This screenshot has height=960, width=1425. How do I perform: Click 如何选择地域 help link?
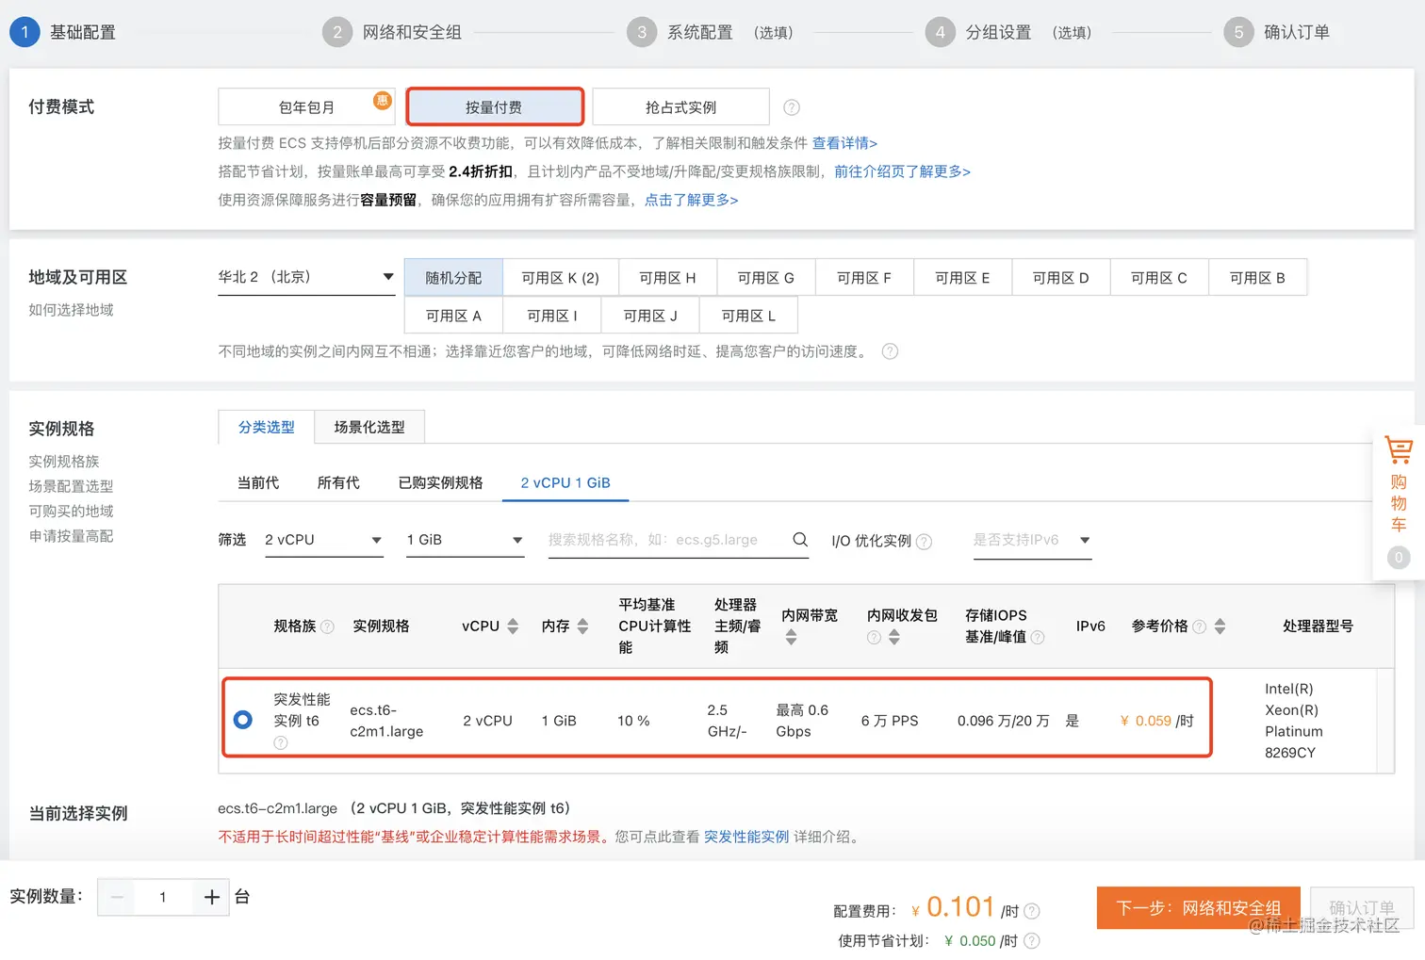[x=71, y=310]
